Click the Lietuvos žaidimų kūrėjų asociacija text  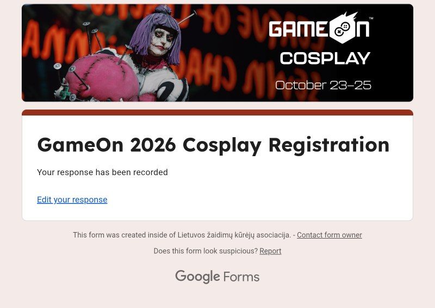click(234, 235)
